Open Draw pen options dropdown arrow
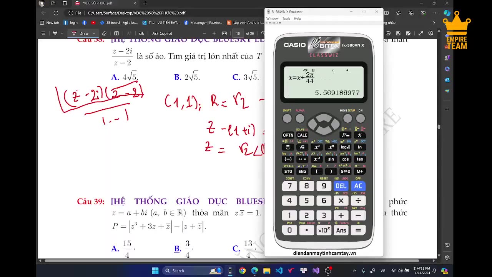The width and height of the screenshot is (492, 277). coord(94,33)
